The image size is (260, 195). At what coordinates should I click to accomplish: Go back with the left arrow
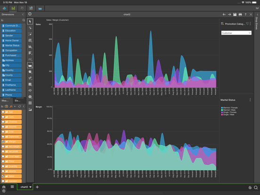tap(224, 15)
